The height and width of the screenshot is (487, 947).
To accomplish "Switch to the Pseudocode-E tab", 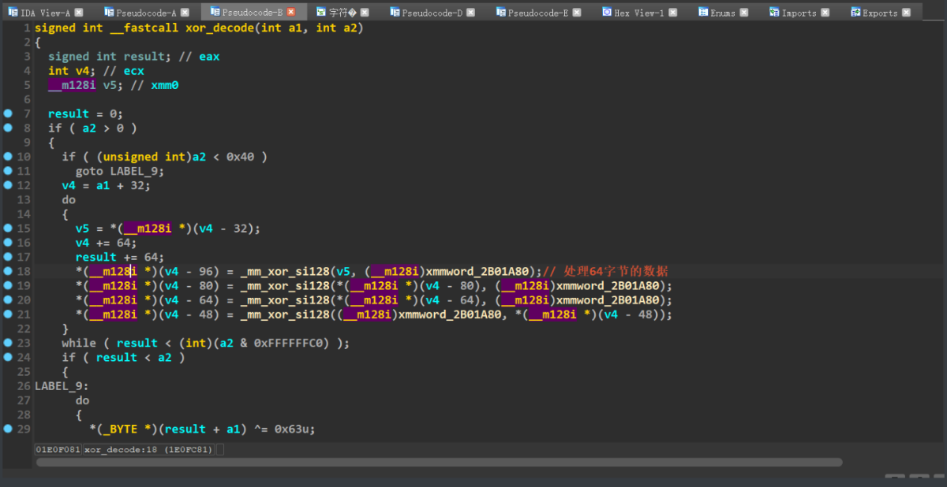I will [x=537, y=13].
